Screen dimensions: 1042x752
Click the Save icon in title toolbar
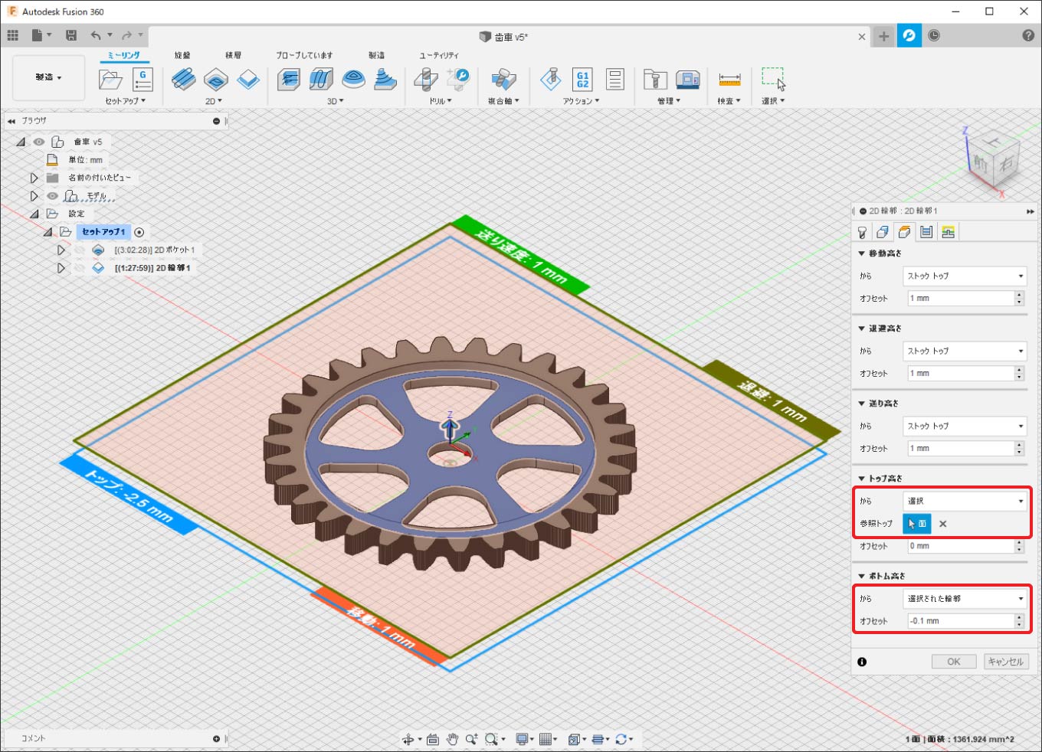[x=71, y=35]
